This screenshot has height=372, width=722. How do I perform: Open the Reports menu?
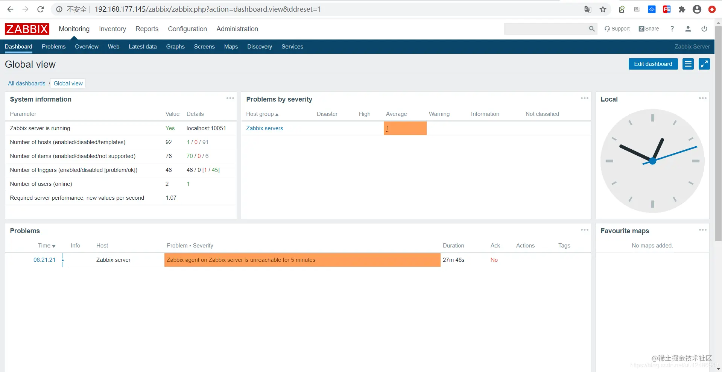pyautogui.click(x=147, y=29)
